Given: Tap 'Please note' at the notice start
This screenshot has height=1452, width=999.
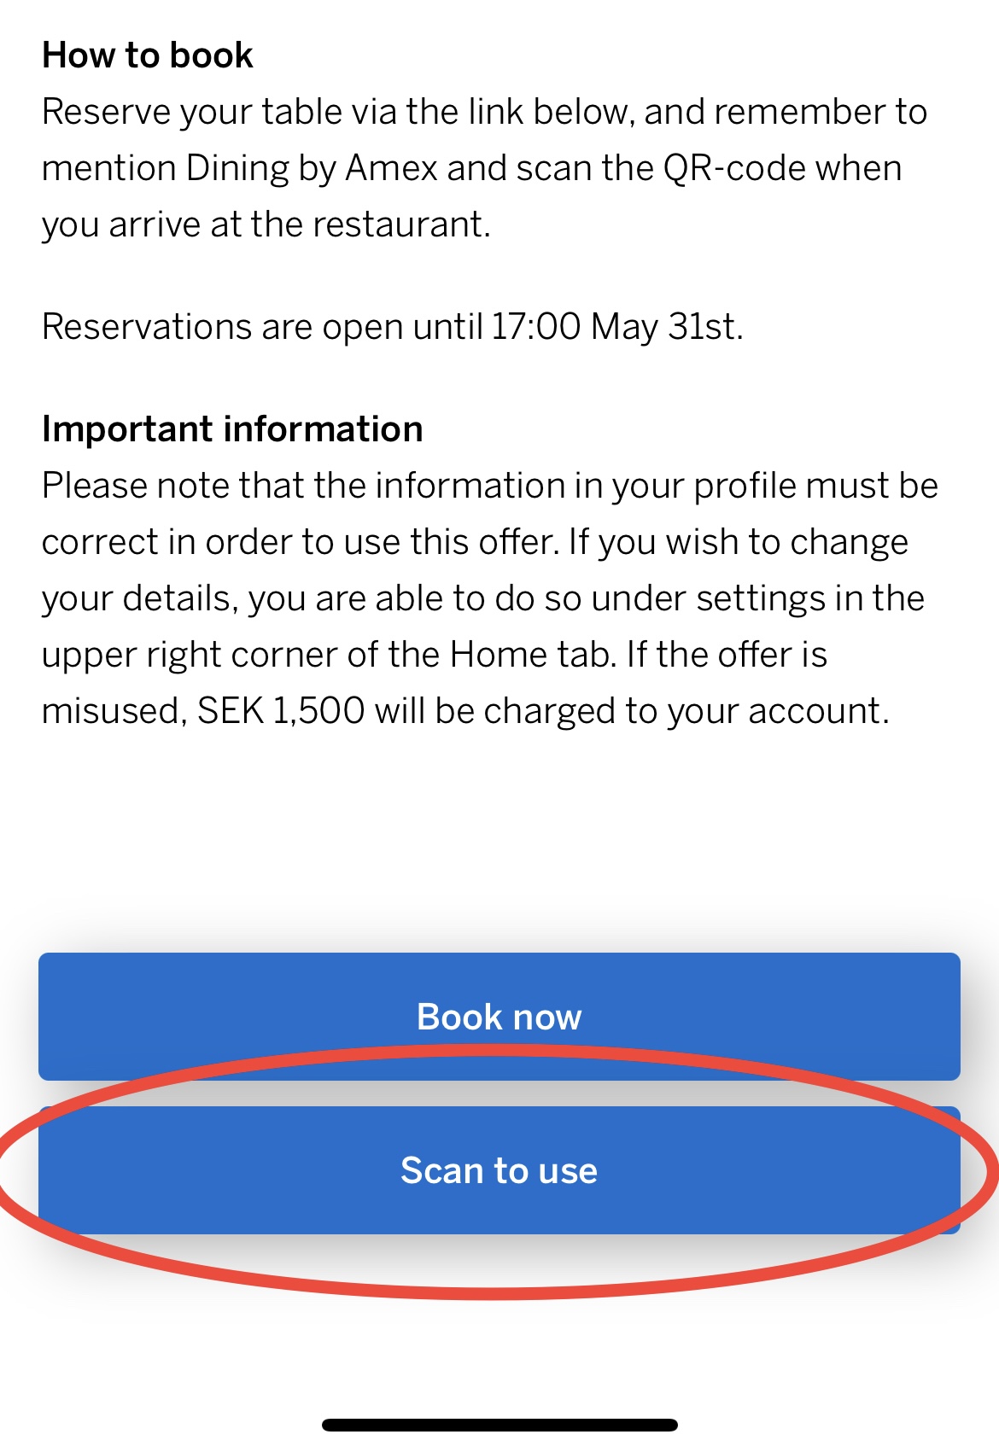Looking at the screenshot, I should (x=135, y=486).
